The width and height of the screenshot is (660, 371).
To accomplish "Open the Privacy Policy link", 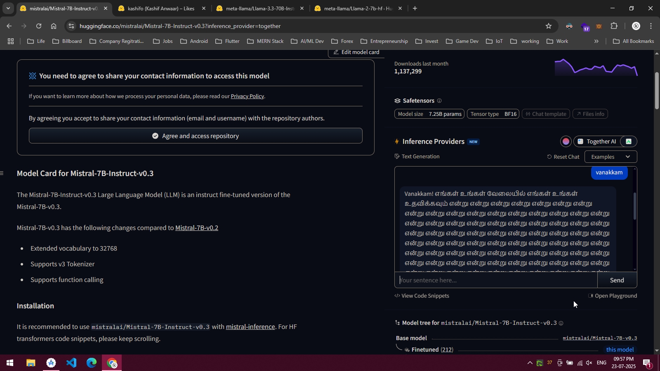I will click(247, 96).
